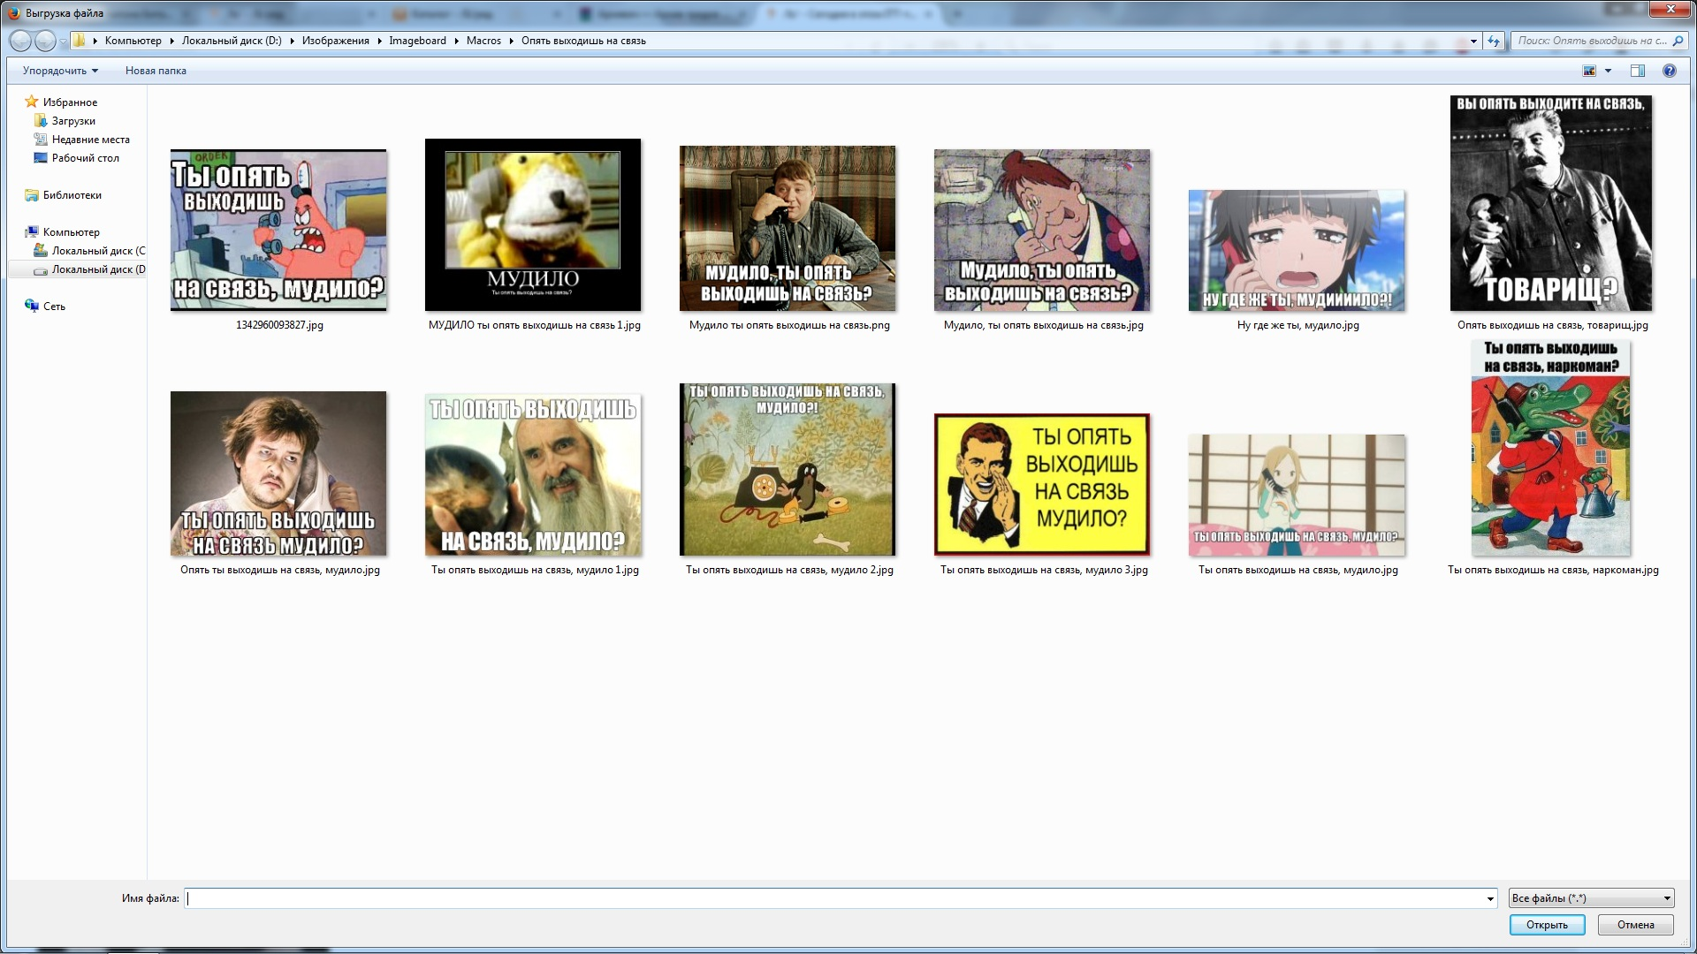Click the refresh icon beside address bar
The height and width of the screenshot is (954, 1697).
[x=1494, y=41]
